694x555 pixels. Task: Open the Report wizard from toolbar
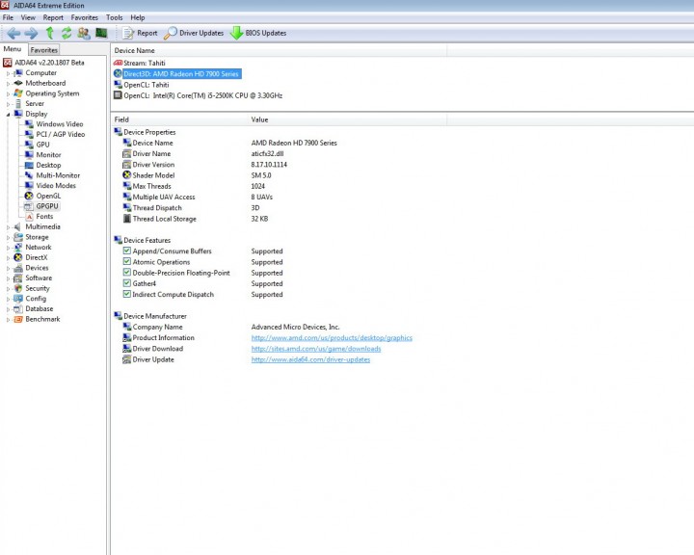[140, 33]
